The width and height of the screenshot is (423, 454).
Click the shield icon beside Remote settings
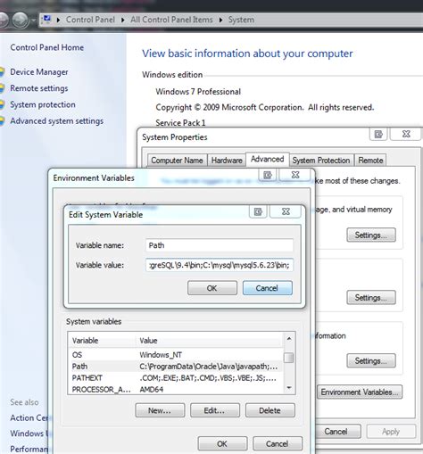(3, 88)
